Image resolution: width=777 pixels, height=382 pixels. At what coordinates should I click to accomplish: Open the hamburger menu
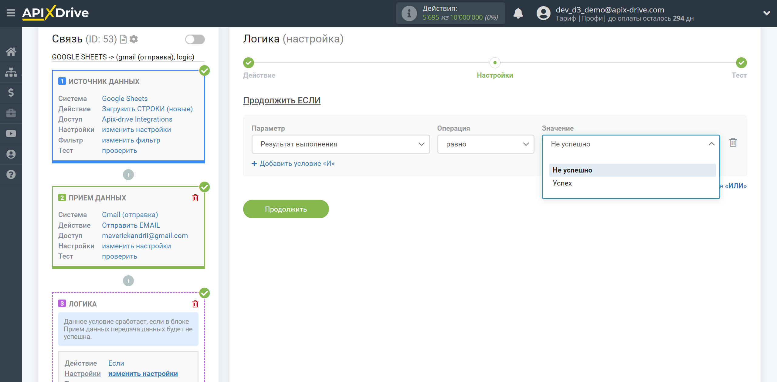click(x=11, y=13)
